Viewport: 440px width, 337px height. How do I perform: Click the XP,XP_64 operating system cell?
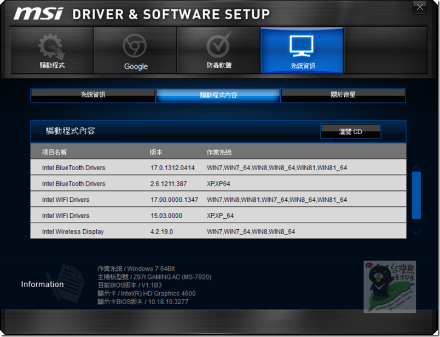tap(221, 216)
